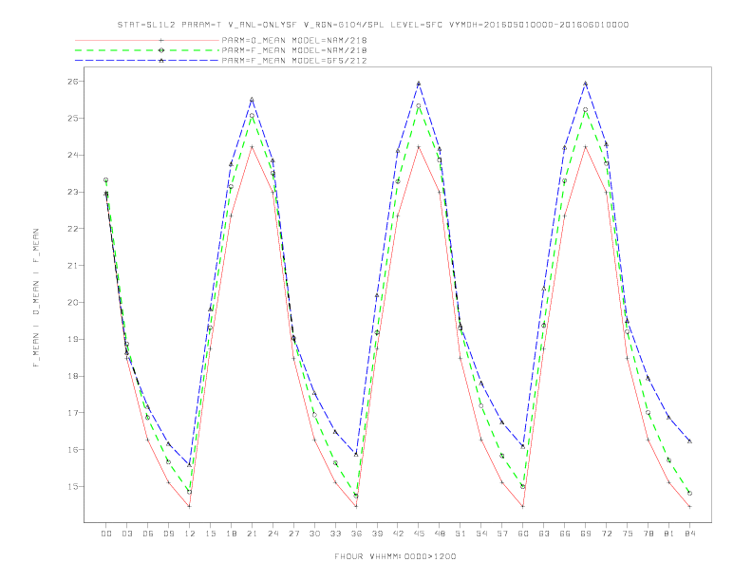Click y-axis tick label 17
Screen dimensions: 752x581
73,413
